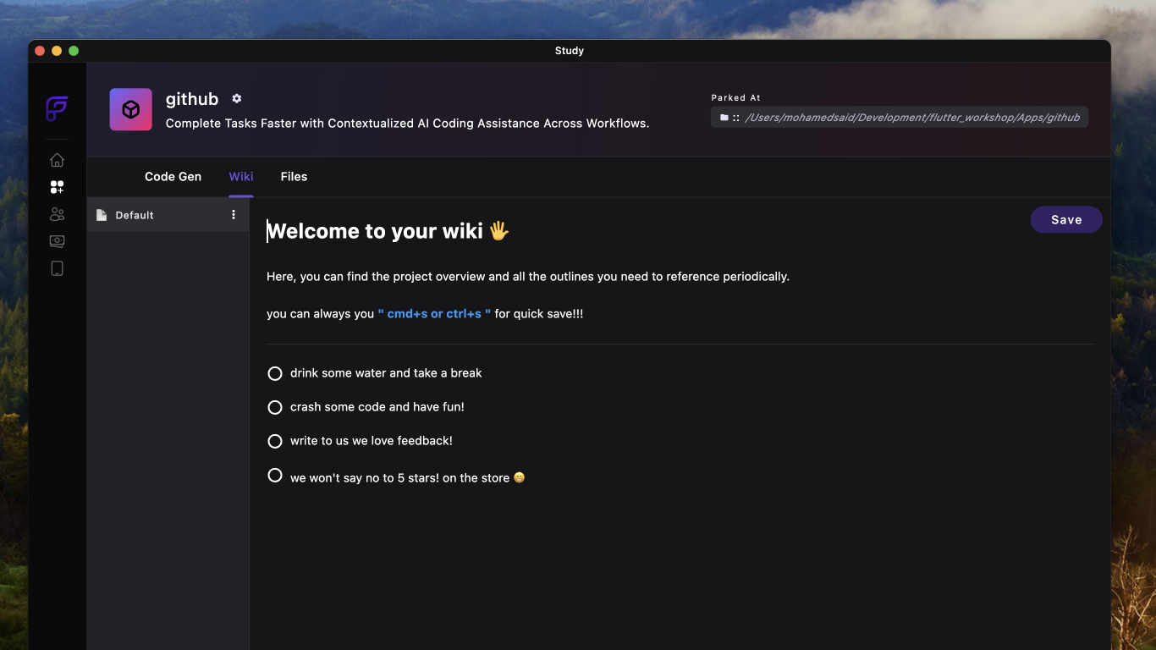Check 'drink some water and take a break'
1156x650 pixels.
[275, 373]
